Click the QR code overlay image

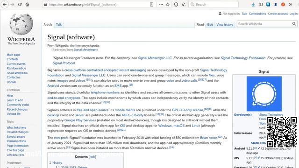[x=282, y=132]
